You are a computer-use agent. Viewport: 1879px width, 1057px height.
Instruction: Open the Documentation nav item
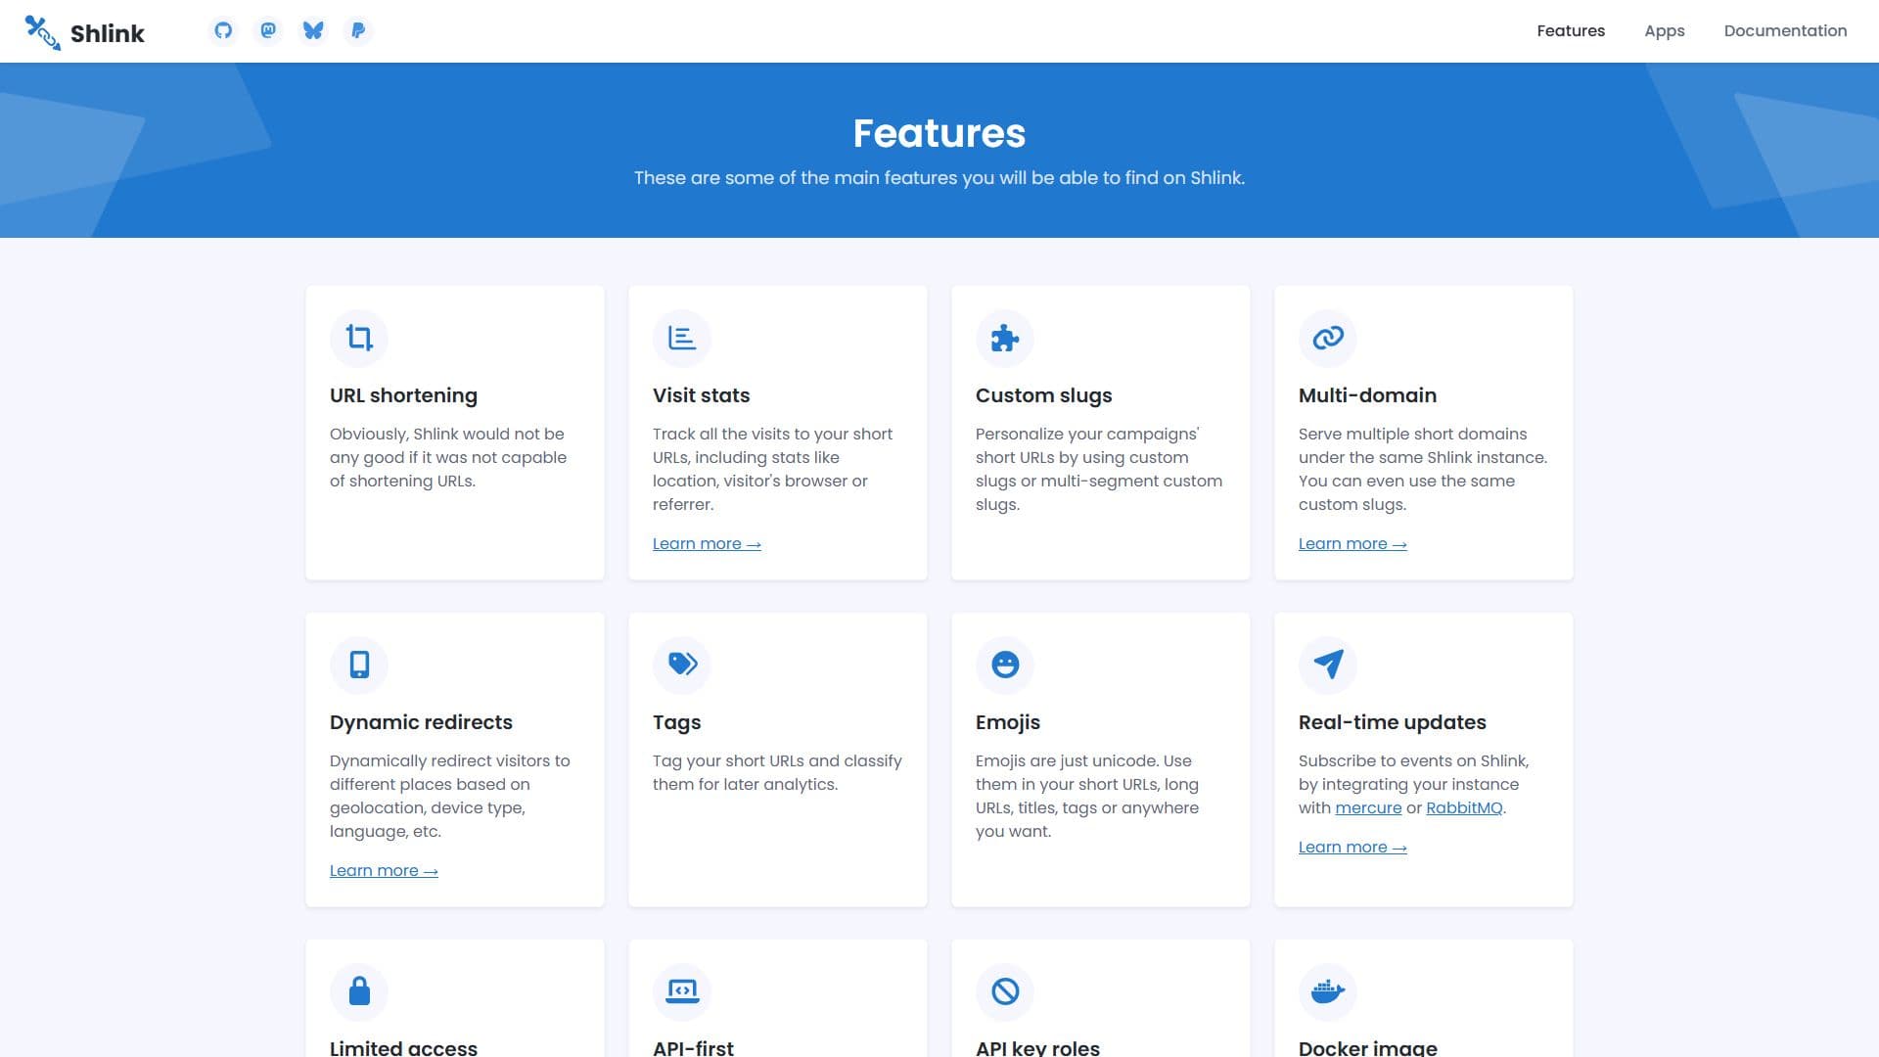click(x=1785, y=30)
